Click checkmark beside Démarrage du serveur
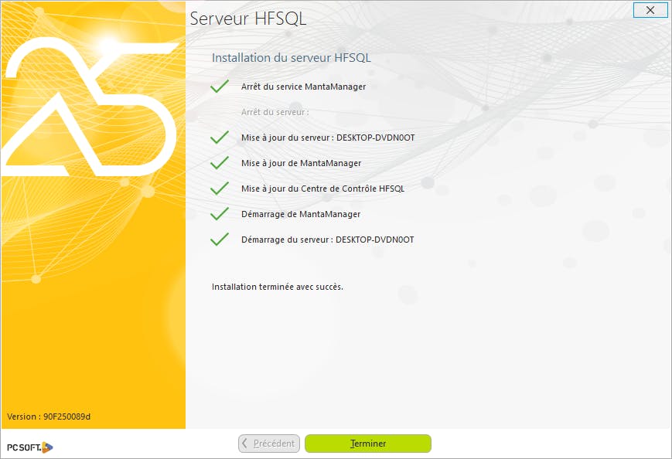Screen dimensions: 672x459 220,239
